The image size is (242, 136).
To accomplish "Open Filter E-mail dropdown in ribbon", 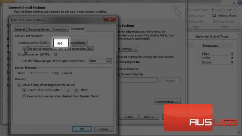I will [x=224, y=22].
